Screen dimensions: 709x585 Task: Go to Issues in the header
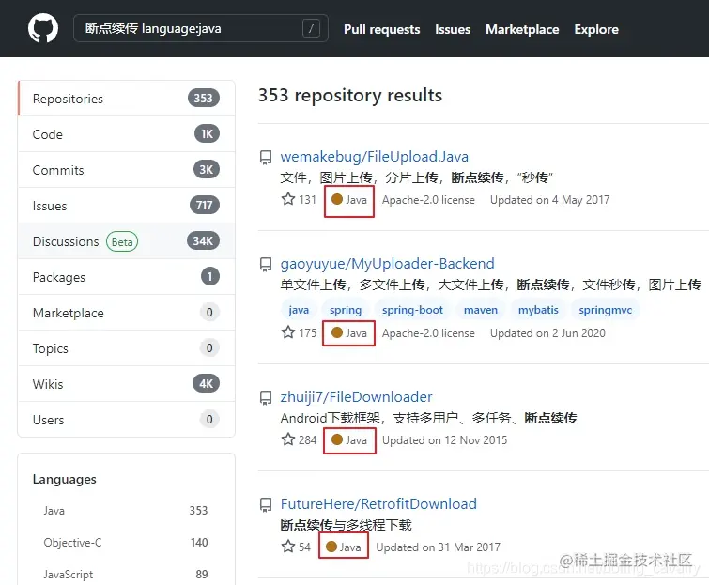(x=453, y=29)
